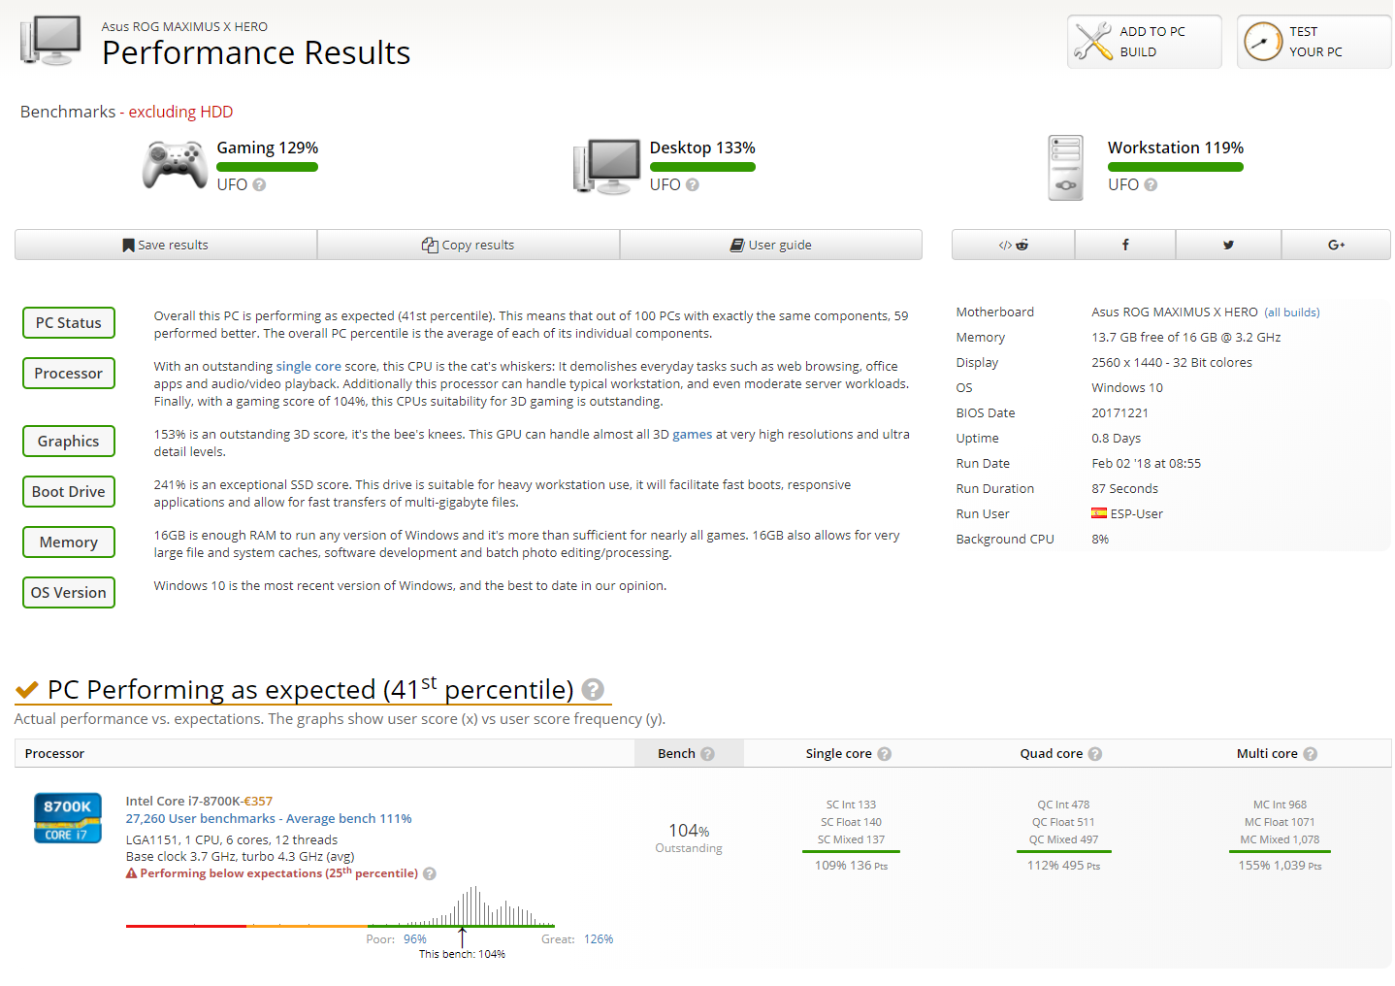Image resolution: width=1395 pixels, height=986 pixels.
Task: Click the 'PC Performing as expected' heading
Action: [x=310, y=689]
